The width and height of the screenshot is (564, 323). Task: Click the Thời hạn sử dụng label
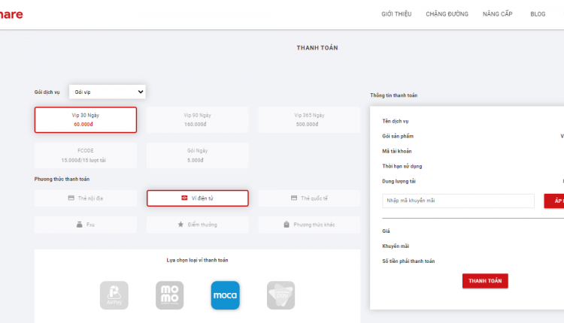click(x=402, y=166)
